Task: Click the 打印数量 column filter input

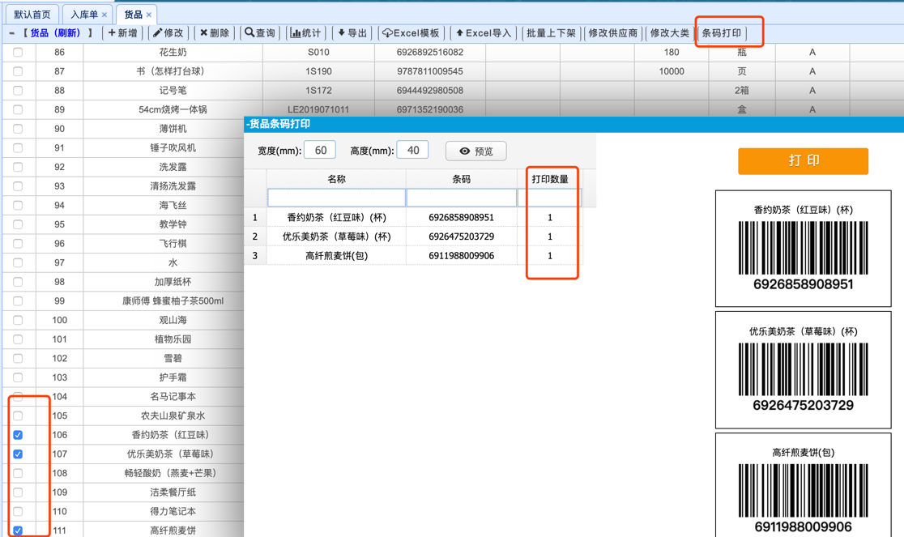Action: click(x=549, y=198)
